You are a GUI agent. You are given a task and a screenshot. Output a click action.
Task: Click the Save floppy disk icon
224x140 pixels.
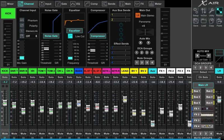click(196, 21)
